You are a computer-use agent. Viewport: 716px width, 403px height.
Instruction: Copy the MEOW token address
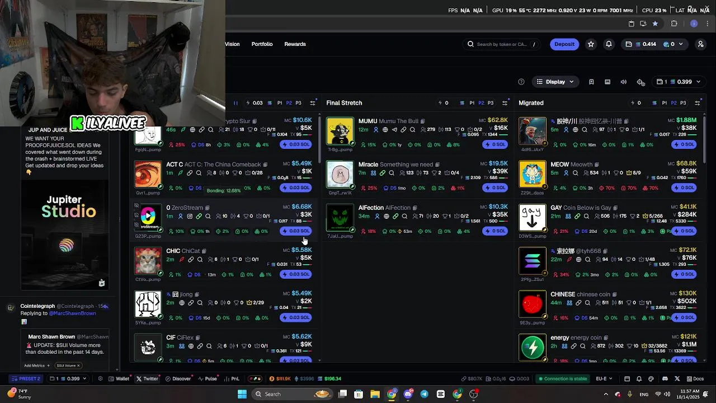coord(597,165)
